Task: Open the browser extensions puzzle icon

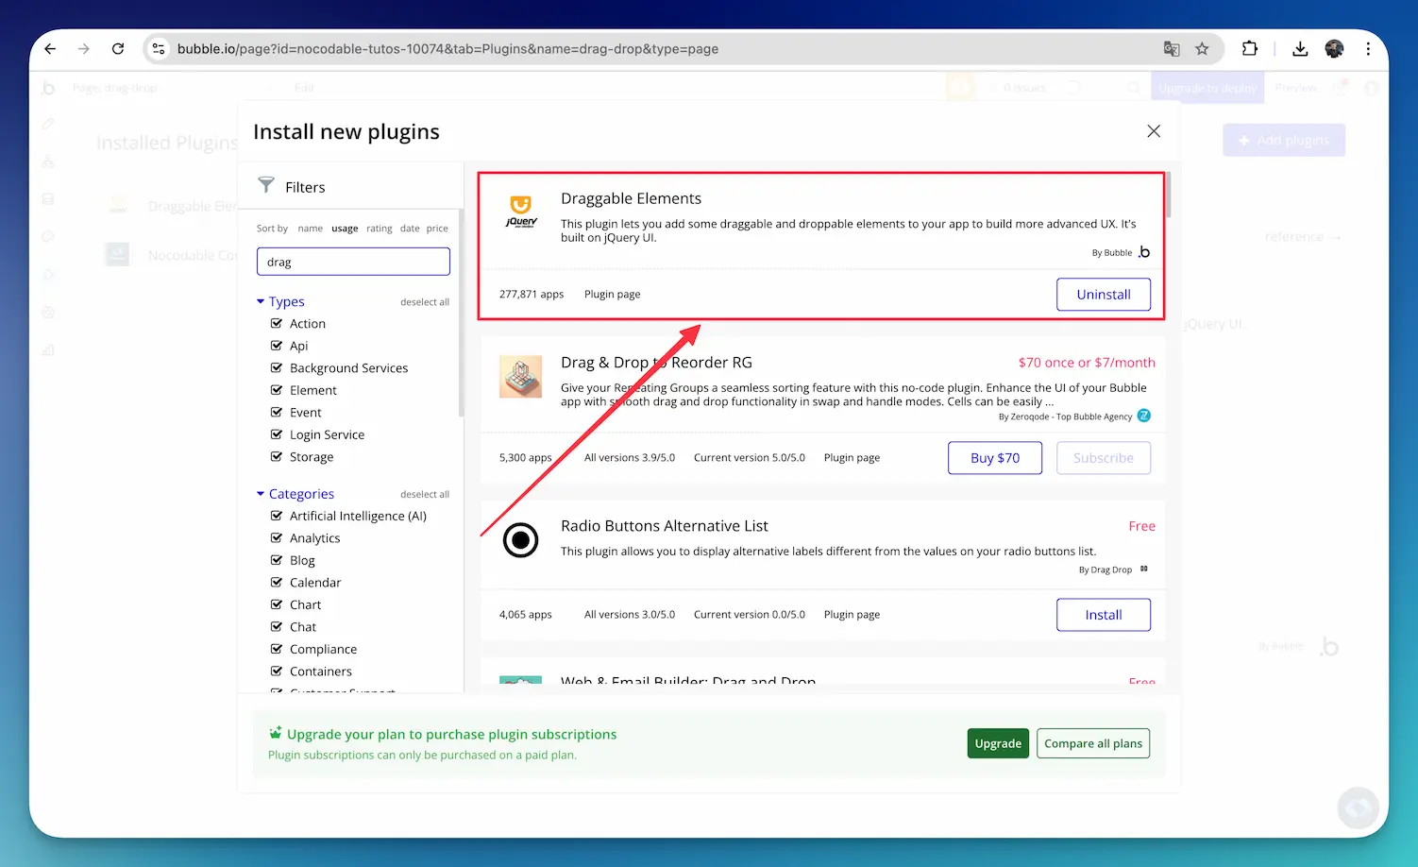Action: (x=1250, y=49)
